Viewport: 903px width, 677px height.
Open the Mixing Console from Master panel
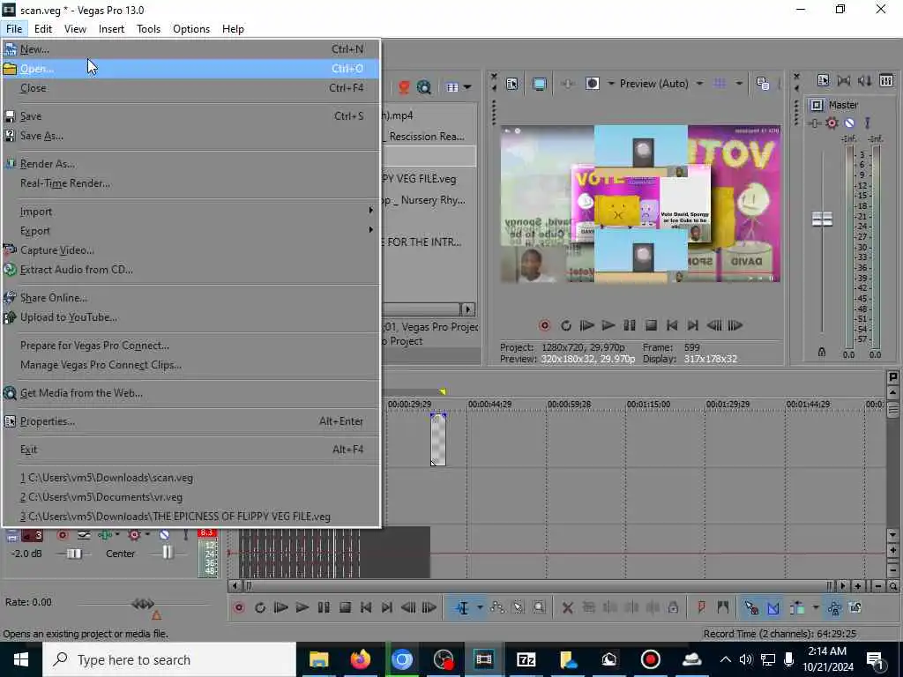click(886, 80)
